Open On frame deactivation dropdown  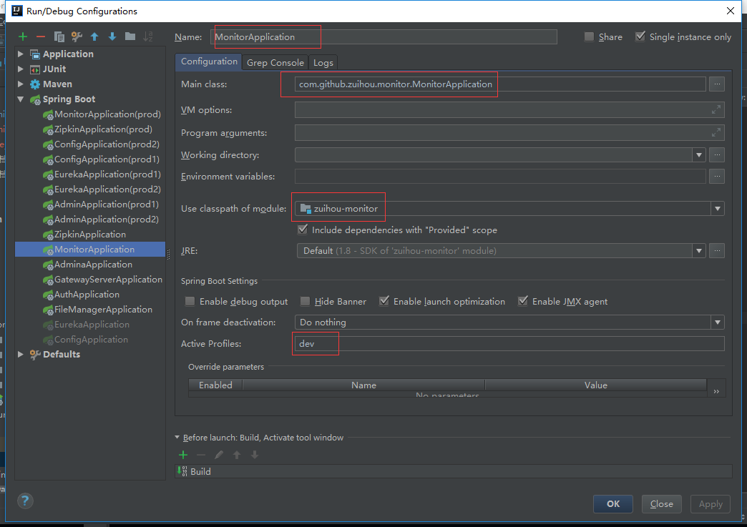pyautogui.click(x=718, y=322)
